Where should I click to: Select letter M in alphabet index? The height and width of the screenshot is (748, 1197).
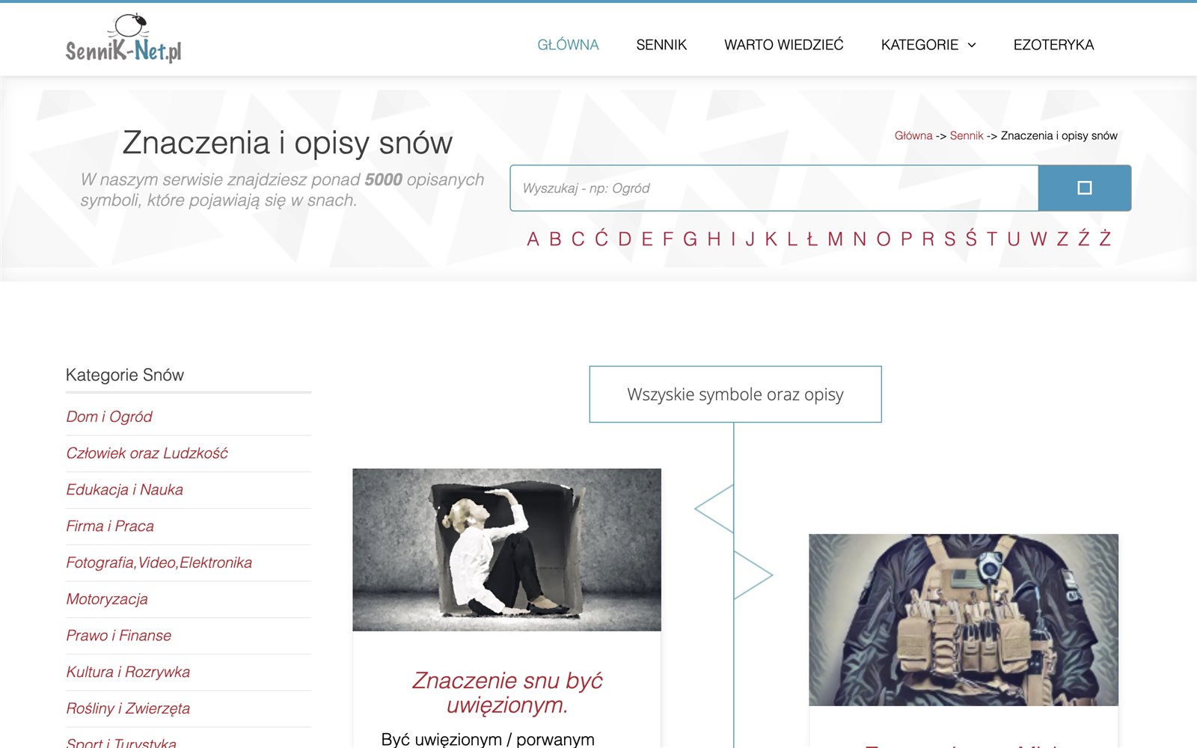tap(835, 239)
